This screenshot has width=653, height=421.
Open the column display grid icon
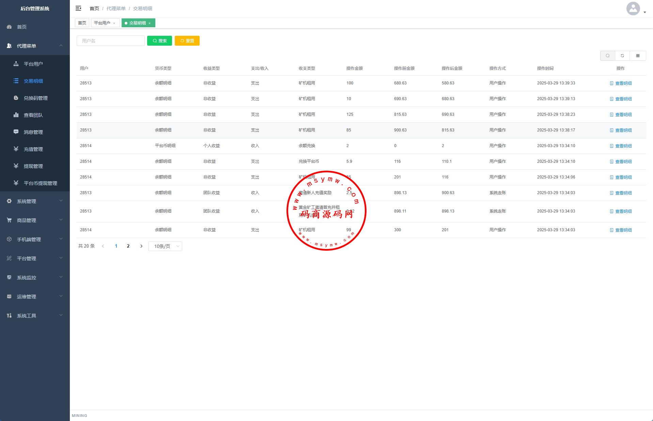click(x=638, y=56)
